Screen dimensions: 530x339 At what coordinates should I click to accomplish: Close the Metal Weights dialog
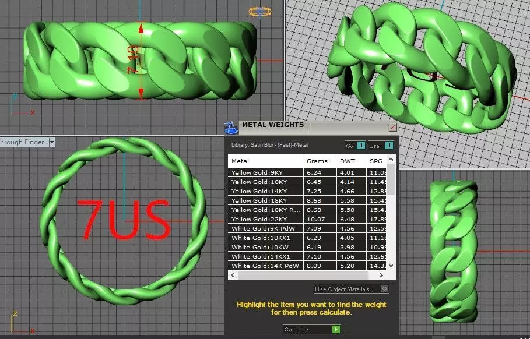tap(392, 128)
